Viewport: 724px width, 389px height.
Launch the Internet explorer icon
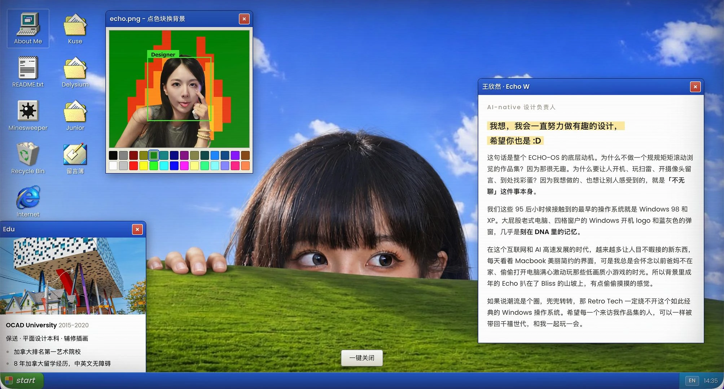tap(28, 201)
